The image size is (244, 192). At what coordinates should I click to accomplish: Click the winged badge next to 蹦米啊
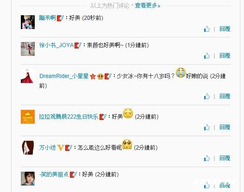60,18
